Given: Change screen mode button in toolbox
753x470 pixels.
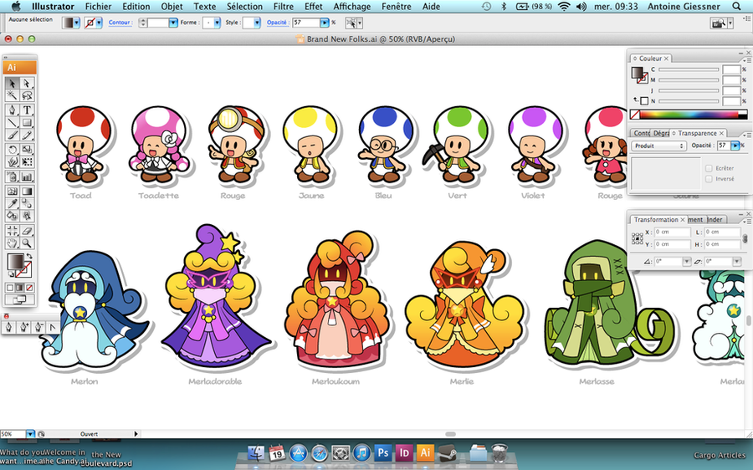Looking at the screenshot, I should (20, 300).
